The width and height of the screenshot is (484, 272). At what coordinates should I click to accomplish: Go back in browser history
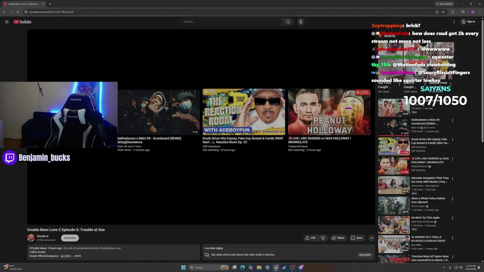click(4, 12)
